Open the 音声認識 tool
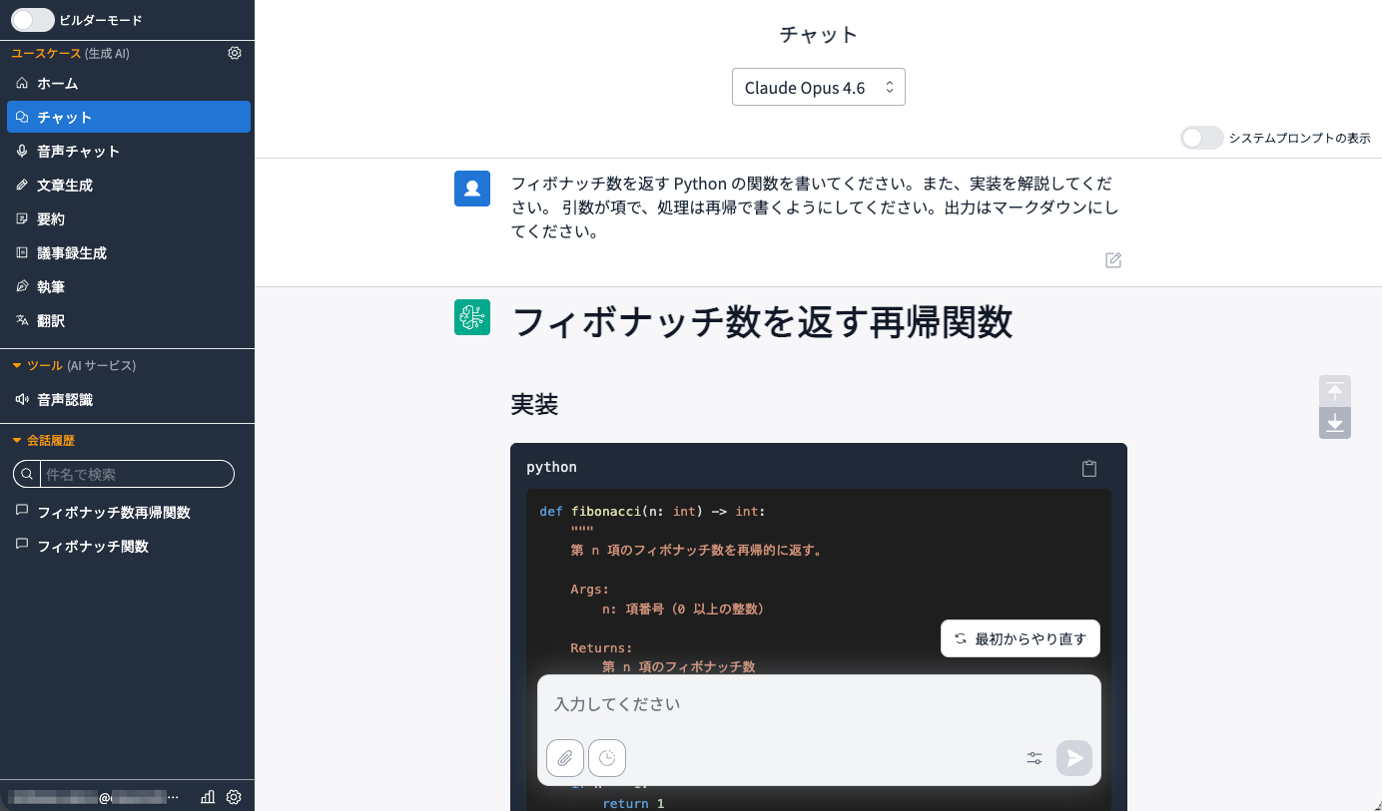 (x=128, y=400)
